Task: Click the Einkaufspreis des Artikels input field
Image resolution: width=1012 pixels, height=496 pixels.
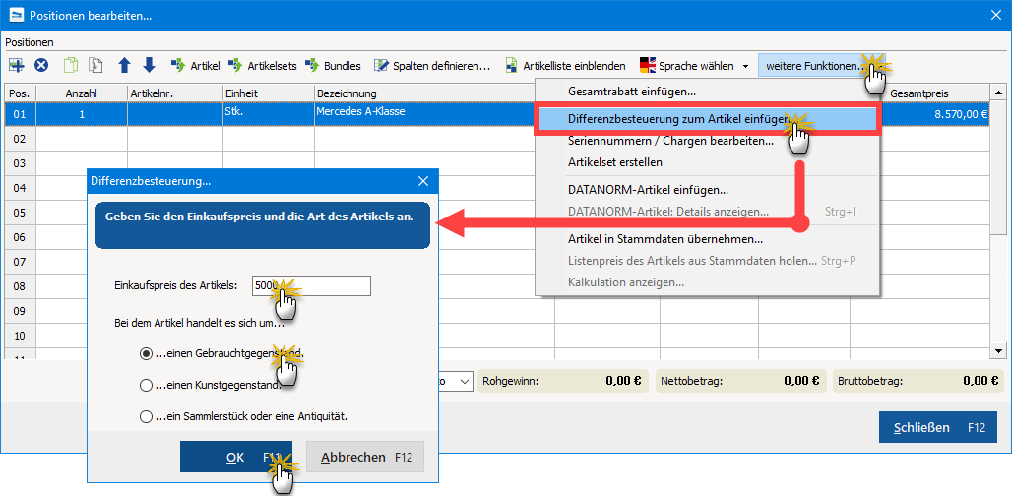Action: click(x=311, y=285)
